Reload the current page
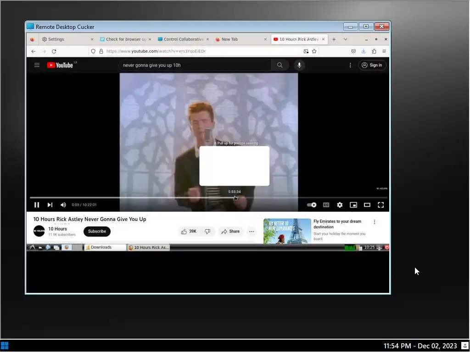Screen dimensions: 470x352 (x=54, y=51)
